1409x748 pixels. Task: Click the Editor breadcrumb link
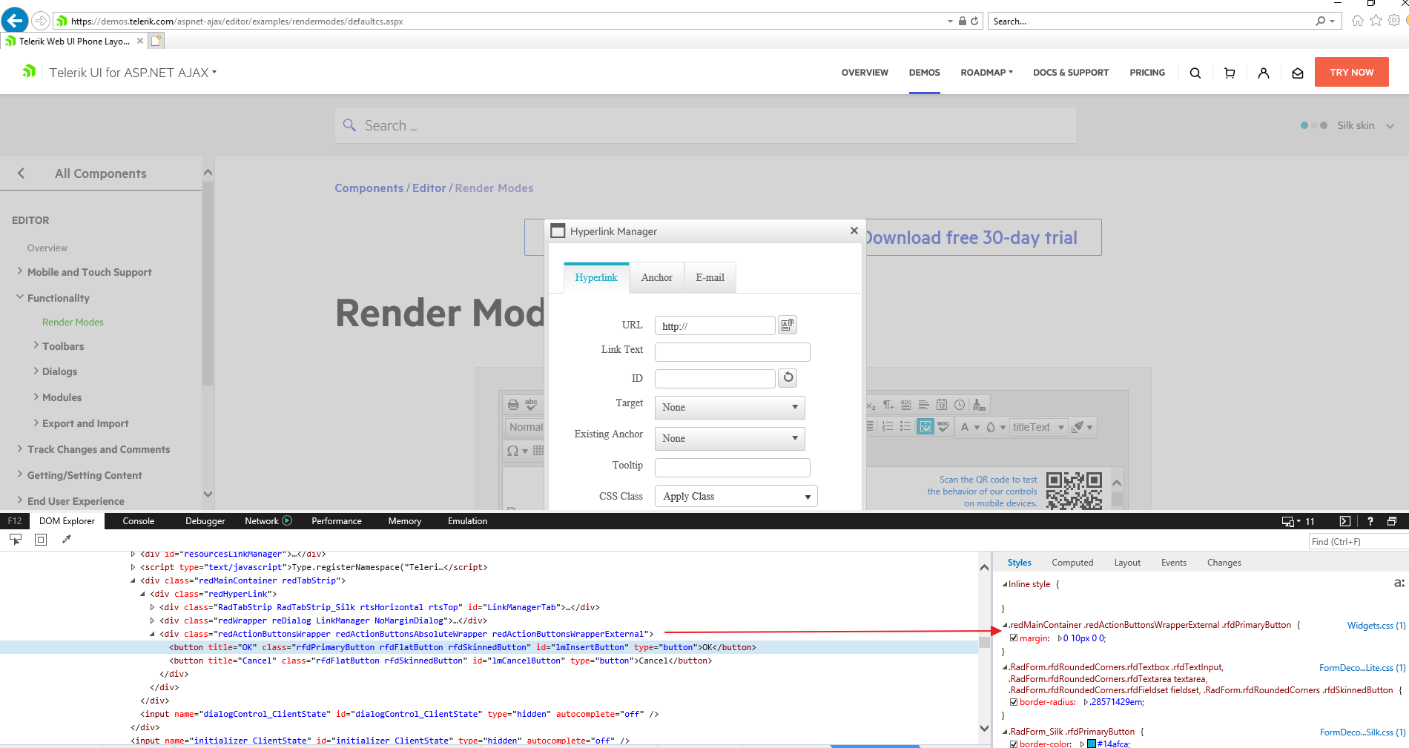point(429,188)
